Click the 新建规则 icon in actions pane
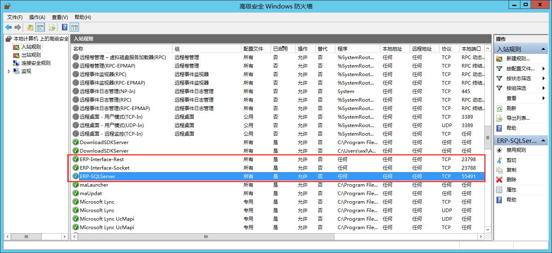This screenshot has height=253, width=552. pos(499,59)
